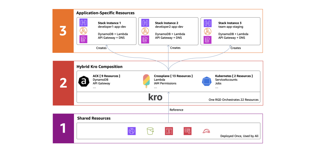Click the kro logo text
Viewport: 321px width, 147px height.
pyautogui.click(x=155, y=97)
